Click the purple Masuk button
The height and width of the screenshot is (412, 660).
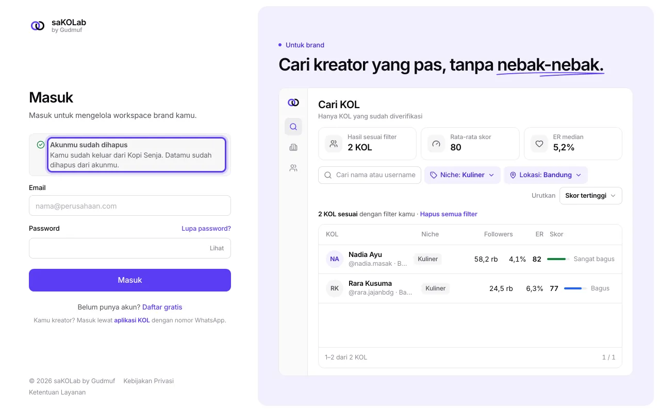(130, 280)
